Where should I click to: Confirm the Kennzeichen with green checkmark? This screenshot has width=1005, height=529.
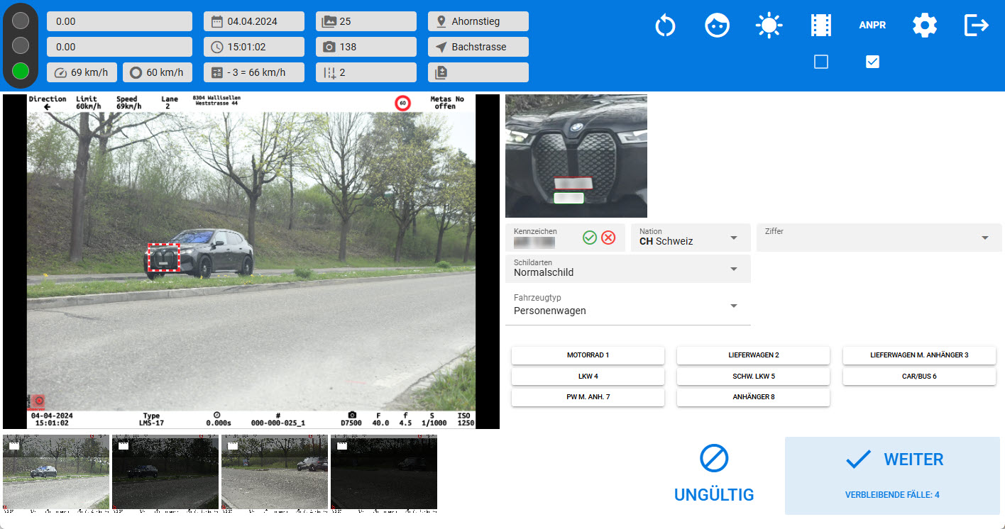tap(589, 238)
